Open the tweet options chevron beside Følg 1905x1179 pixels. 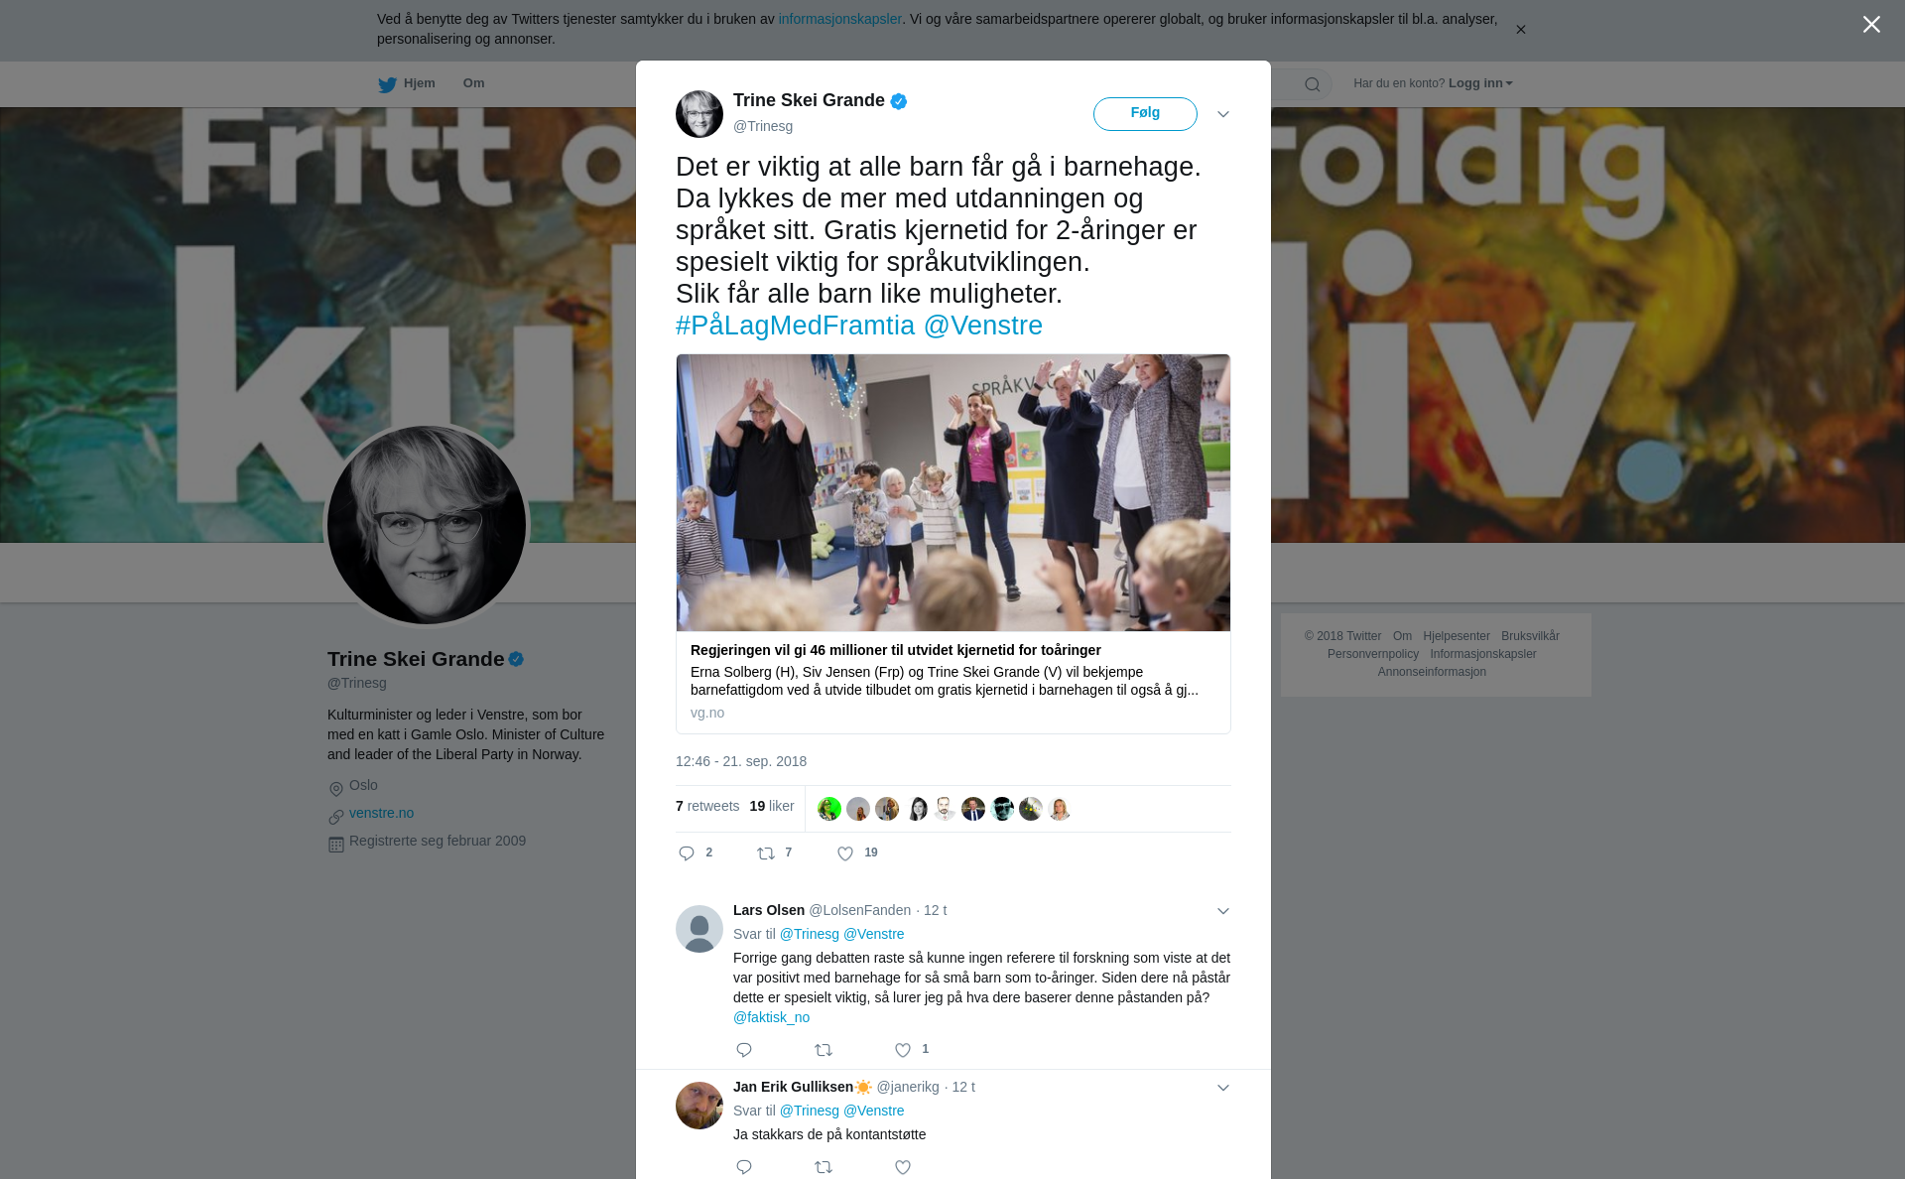[1223, 114]
